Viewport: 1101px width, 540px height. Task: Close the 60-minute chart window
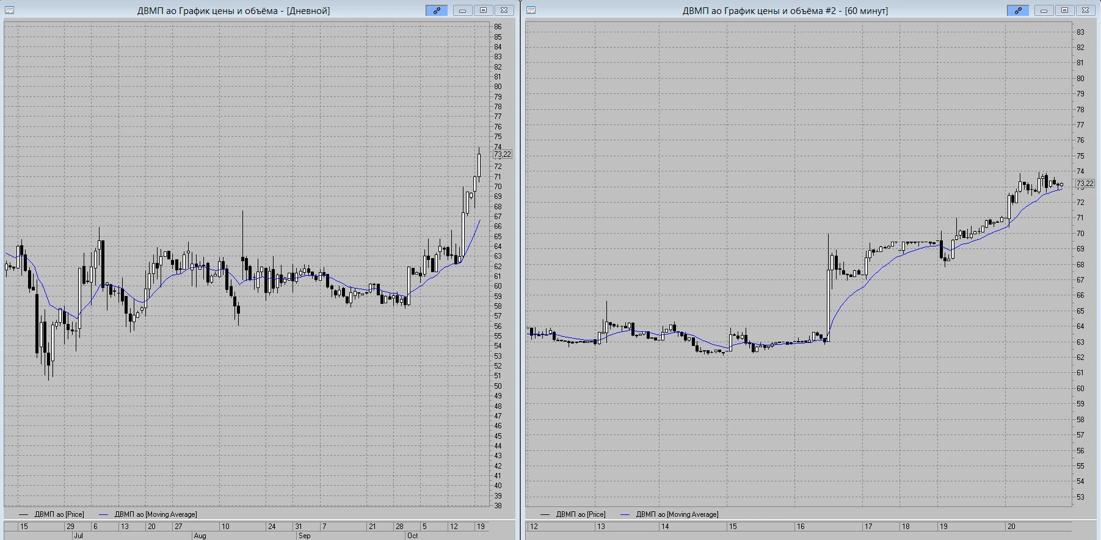1085,10
